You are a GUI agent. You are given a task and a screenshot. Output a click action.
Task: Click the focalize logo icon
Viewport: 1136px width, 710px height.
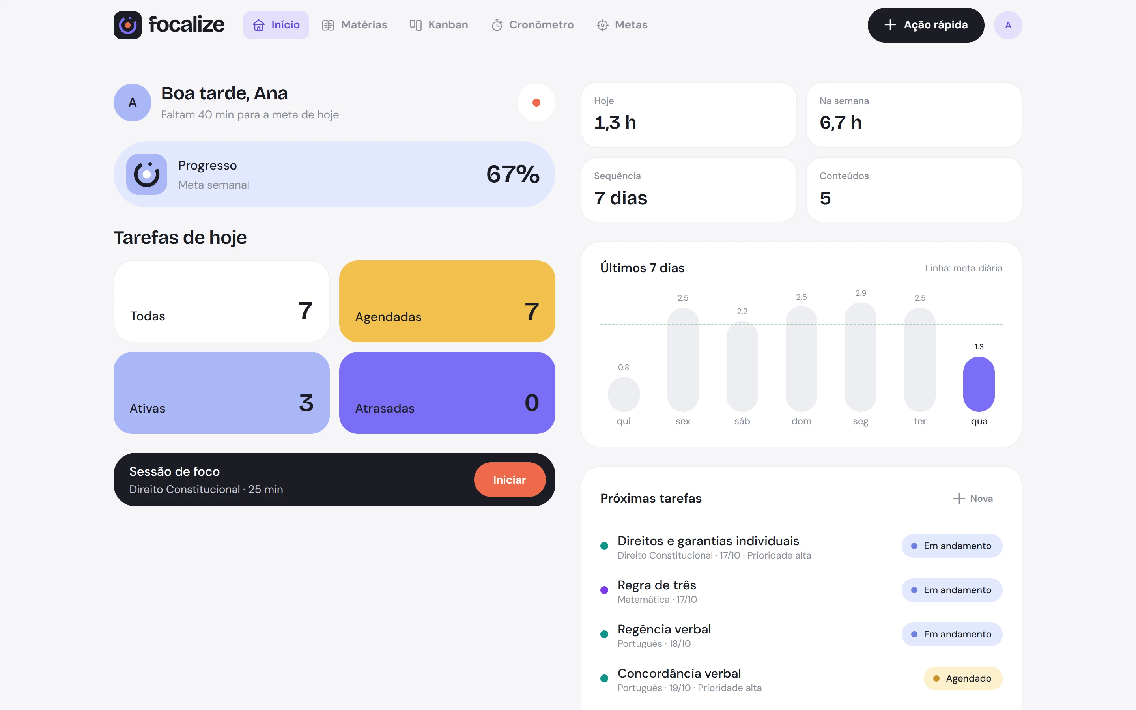click(x=128, y=25)
